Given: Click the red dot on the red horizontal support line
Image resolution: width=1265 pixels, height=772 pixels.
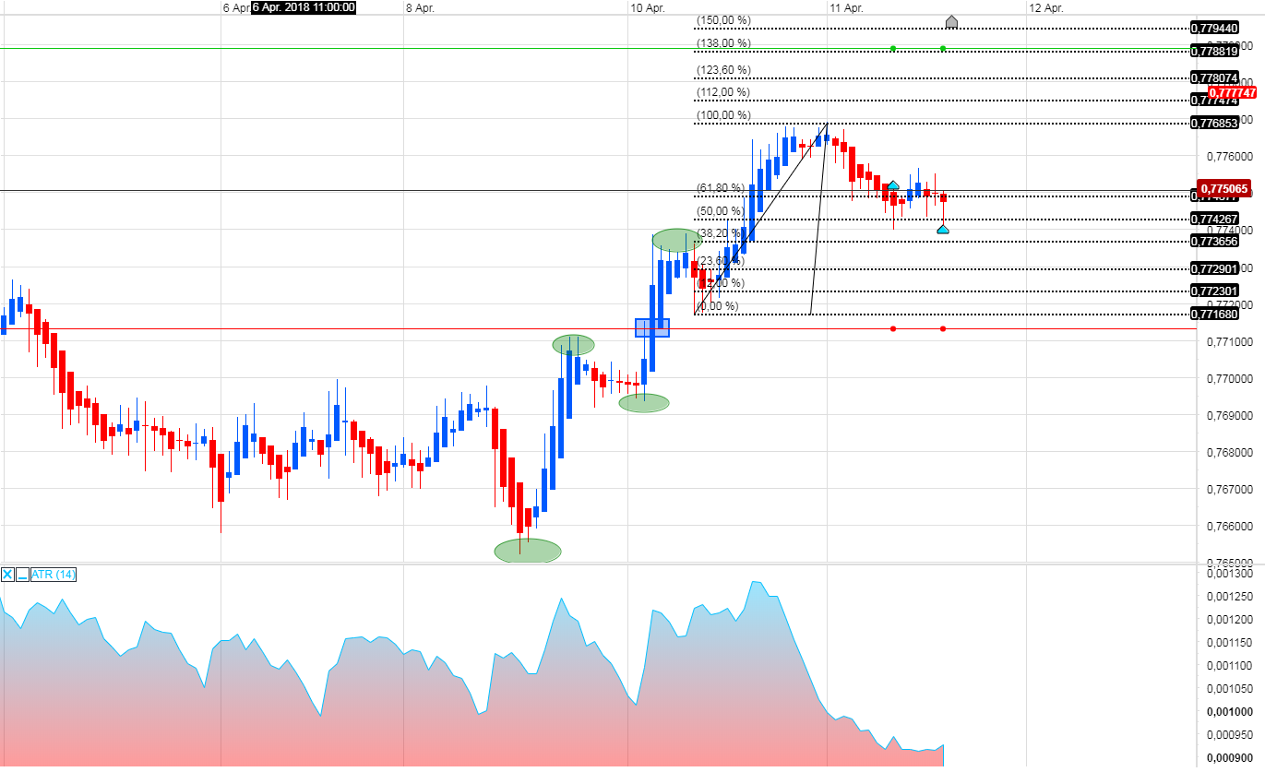Looking at the screenshot, I should [891, 327].
